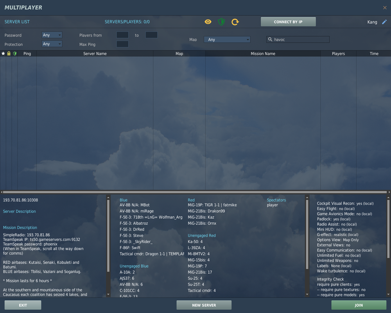Click the Unengaged Red heading

tap(202, 236)
